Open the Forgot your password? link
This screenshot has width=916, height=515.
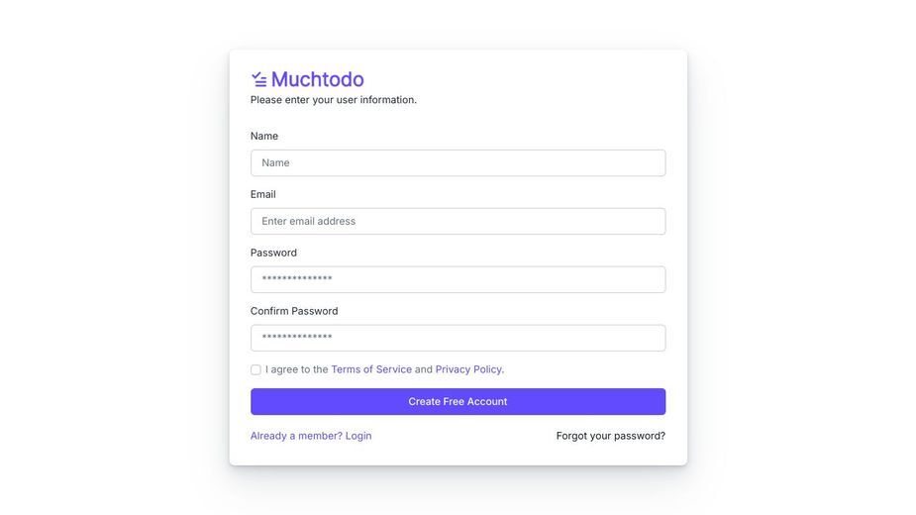pyautogui.click(x=610, y=436)
